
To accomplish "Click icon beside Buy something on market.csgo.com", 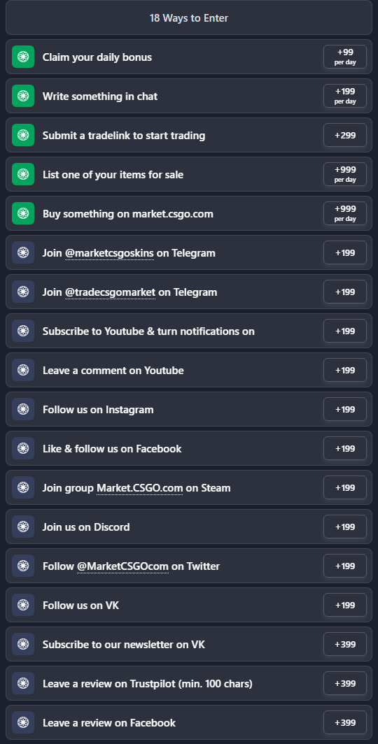I will coord(23,213).
